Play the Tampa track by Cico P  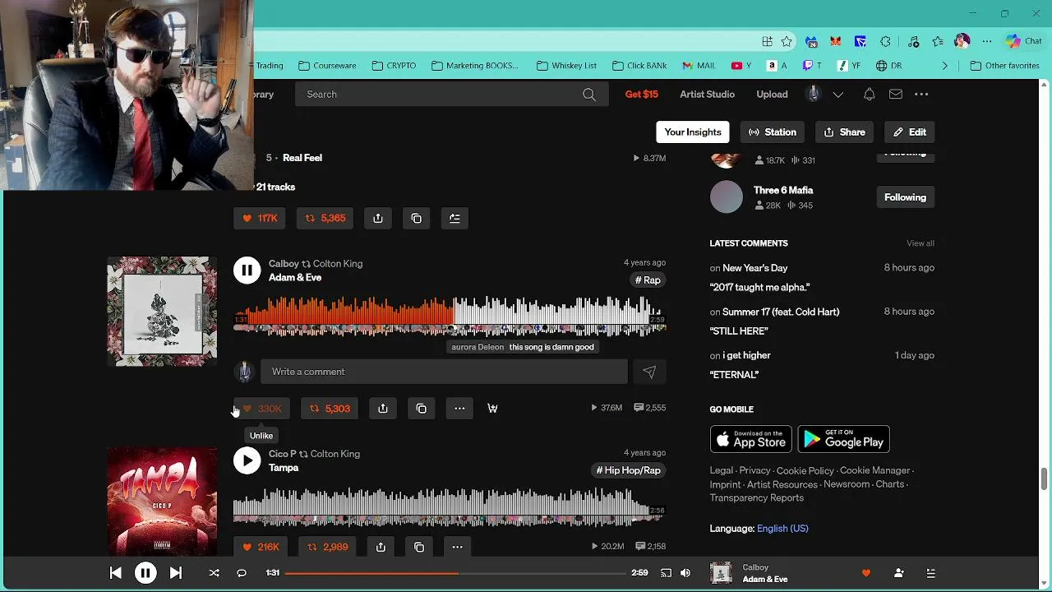pos(247,460)
